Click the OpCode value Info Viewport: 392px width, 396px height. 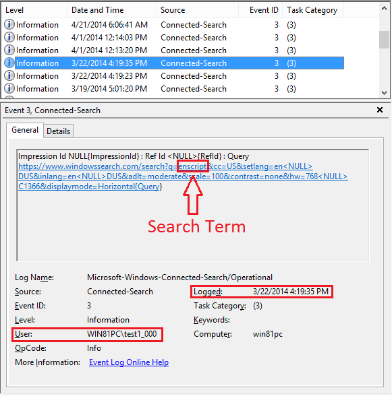coord(94,348)
